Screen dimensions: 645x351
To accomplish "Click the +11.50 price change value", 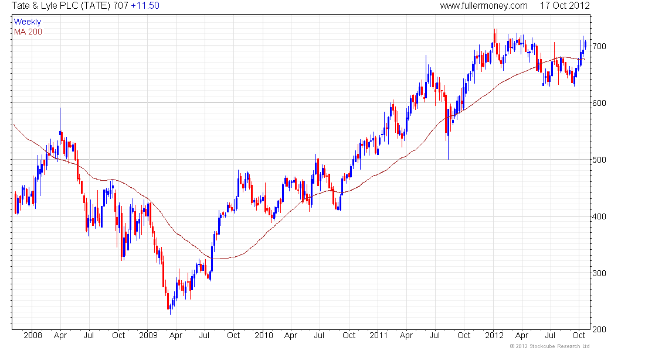I will pos(145,6).
